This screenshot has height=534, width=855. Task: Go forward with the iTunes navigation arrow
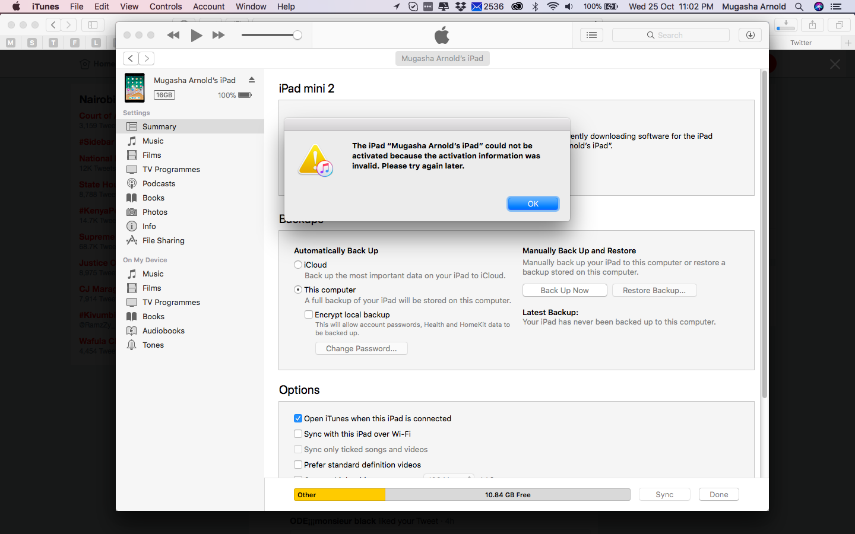(147, 58)
